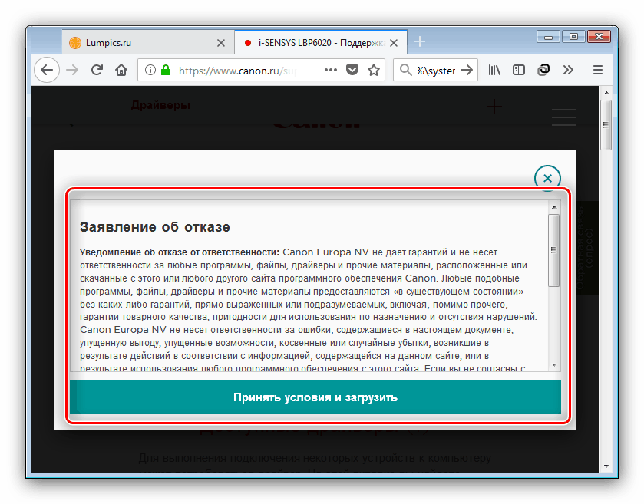Open the Library bookshelf icon
The width and height of the screenshot is (644, 504).
495,71
